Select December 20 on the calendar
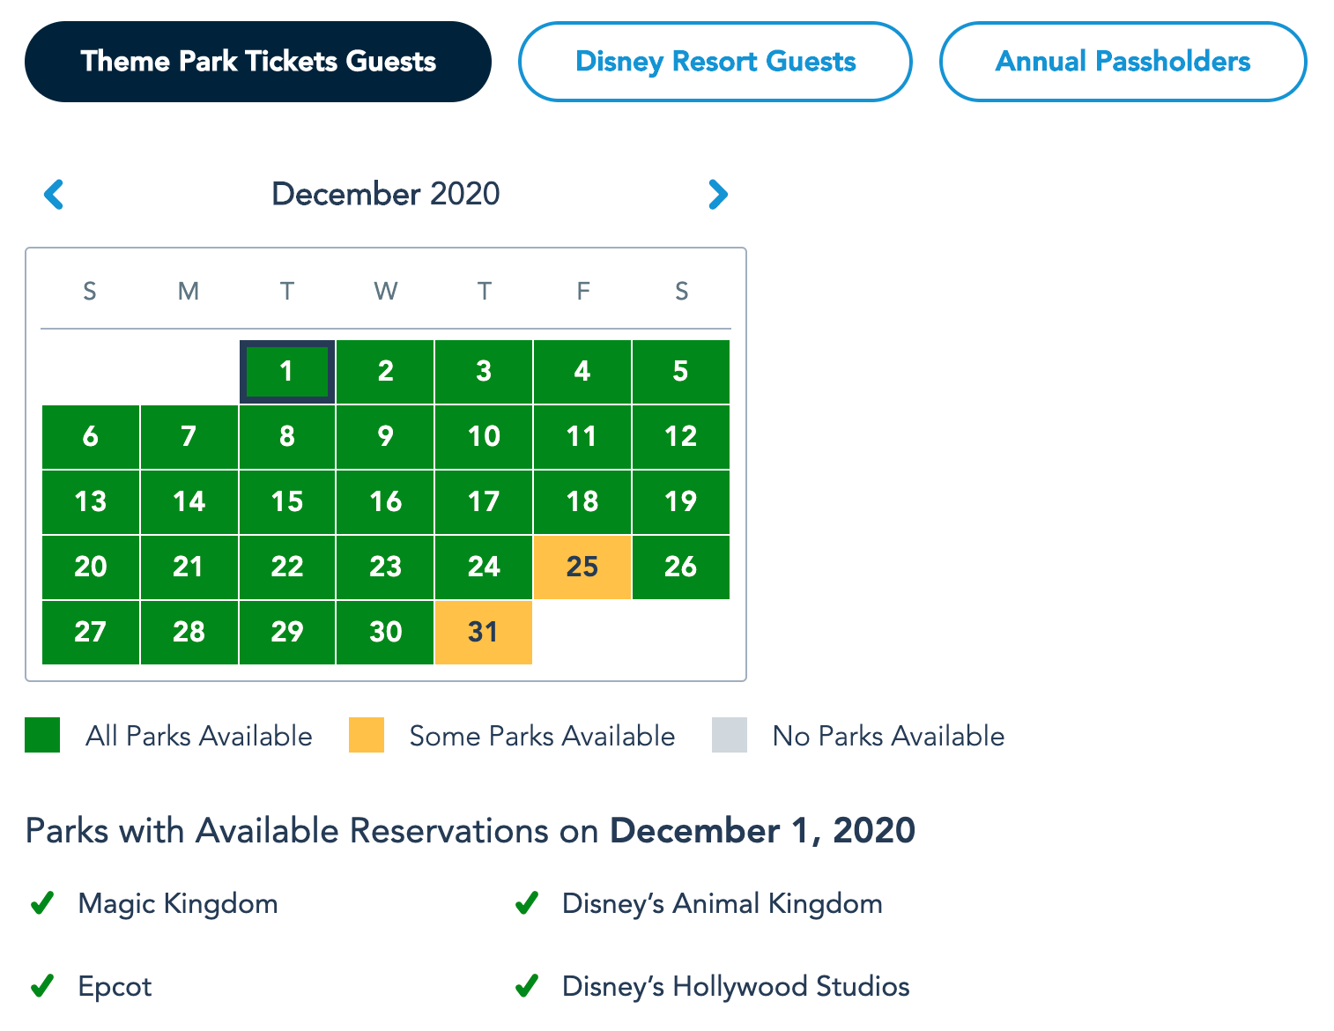Image resolution: width=1334 pixels, height=1031 pixels. [91, 567]
